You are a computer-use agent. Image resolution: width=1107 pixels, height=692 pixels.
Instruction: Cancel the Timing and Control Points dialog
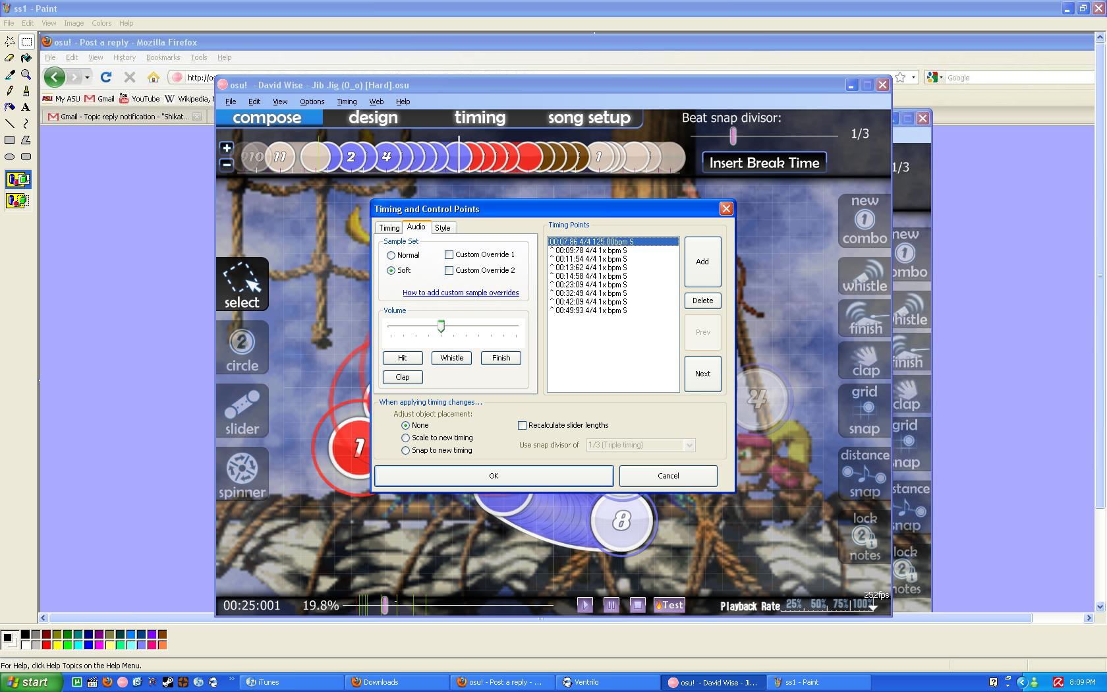point(668,476)
